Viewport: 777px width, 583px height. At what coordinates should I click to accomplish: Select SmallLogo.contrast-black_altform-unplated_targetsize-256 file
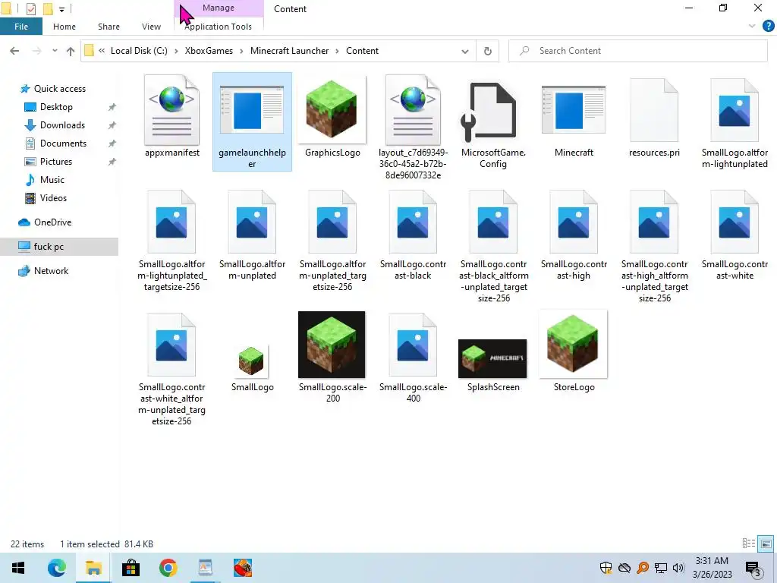point(493,247)
